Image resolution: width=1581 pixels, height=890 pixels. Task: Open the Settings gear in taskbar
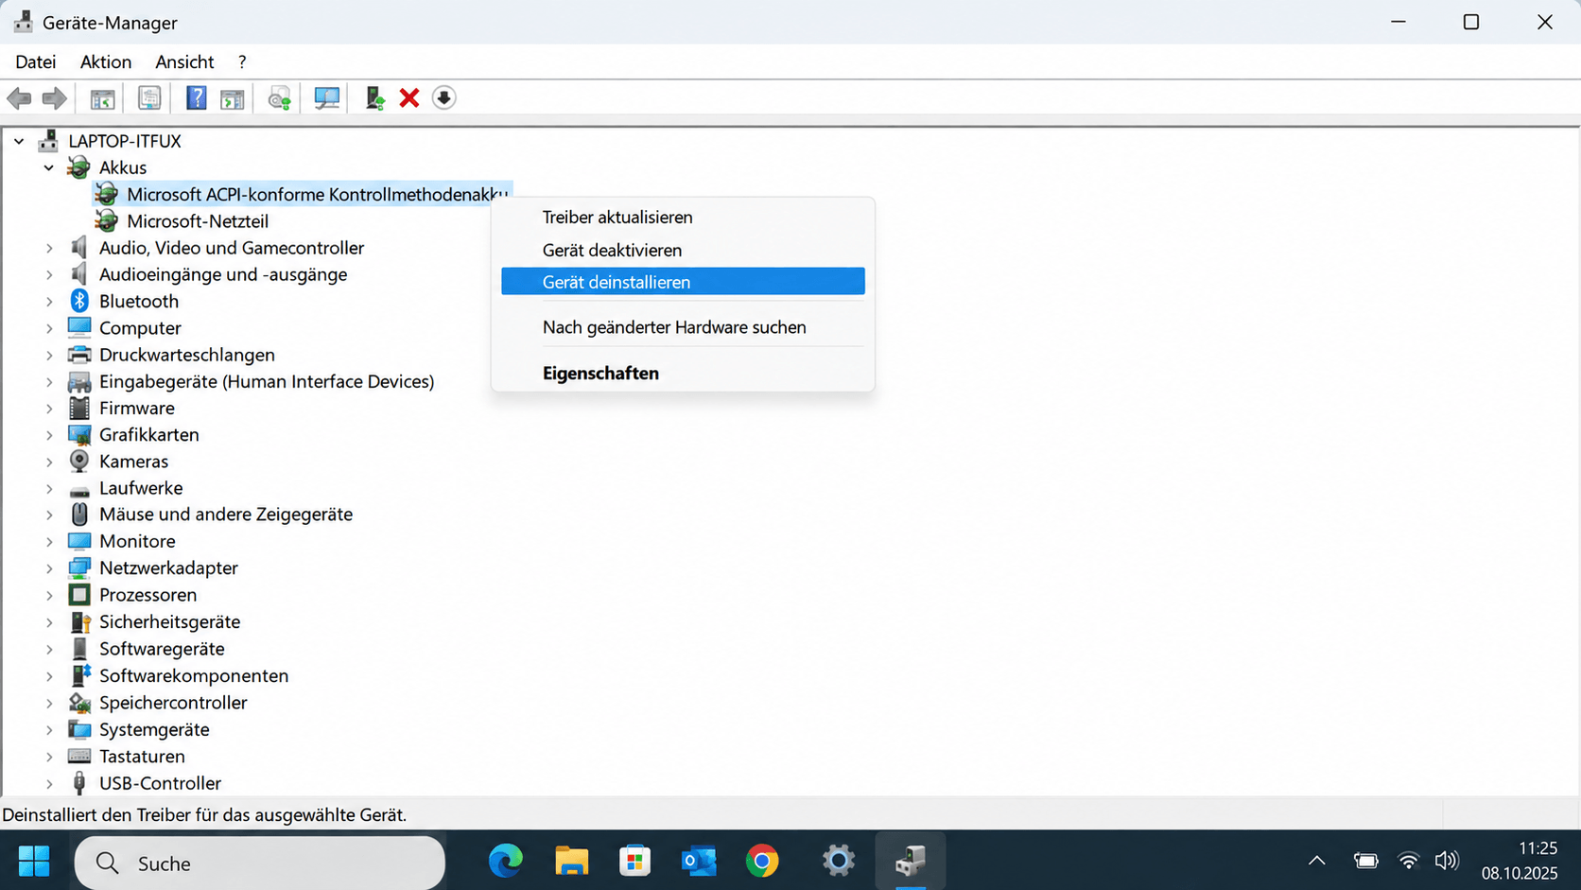coord(838,862)
